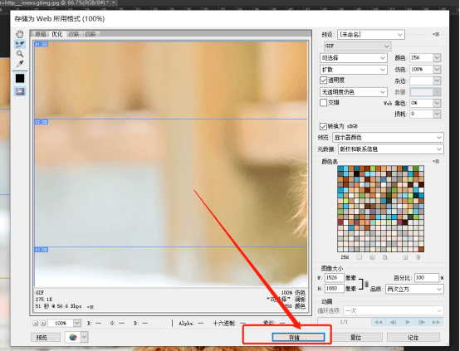The image size is (460, 351).
Task: Open the GIF format dropdown
Action: click(x=357, y=46)
